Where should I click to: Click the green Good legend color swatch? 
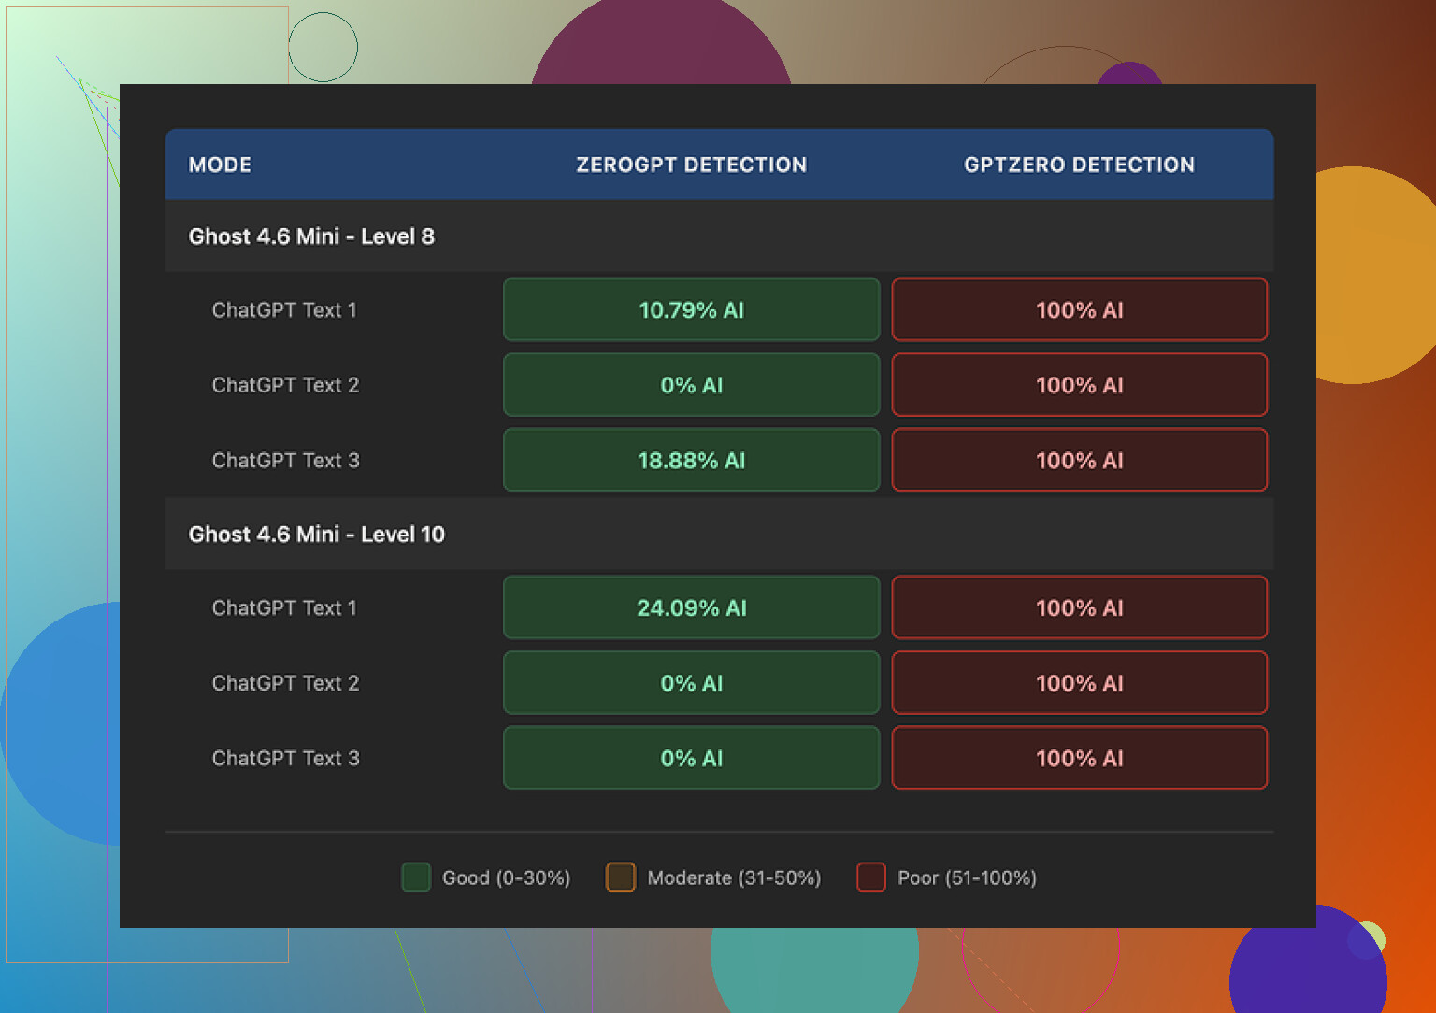416,877
